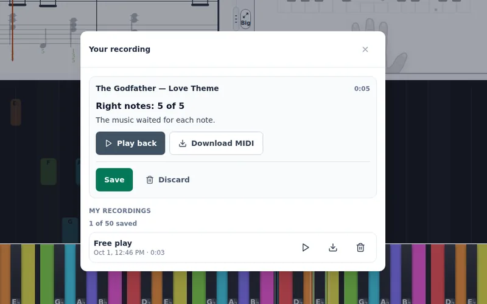Image resolution: width=487 pixels, height=304 pixels.
Task: Click the 'MY RECORDINGS' heading
Action: pos(120,210)
